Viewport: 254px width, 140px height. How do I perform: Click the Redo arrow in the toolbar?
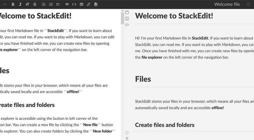click(4, 4)
